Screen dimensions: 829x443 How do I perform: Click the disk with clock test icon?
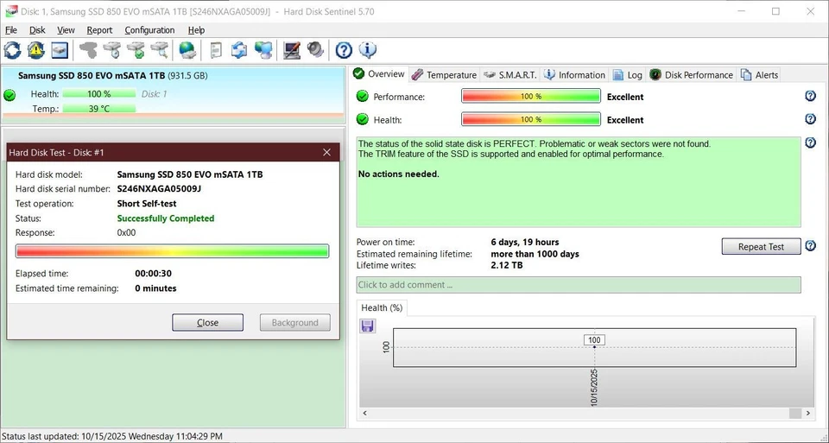(x=112, y=50)
